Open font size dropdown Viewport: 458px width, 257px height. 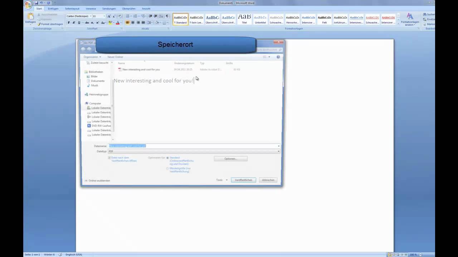(x=104, y=16)
